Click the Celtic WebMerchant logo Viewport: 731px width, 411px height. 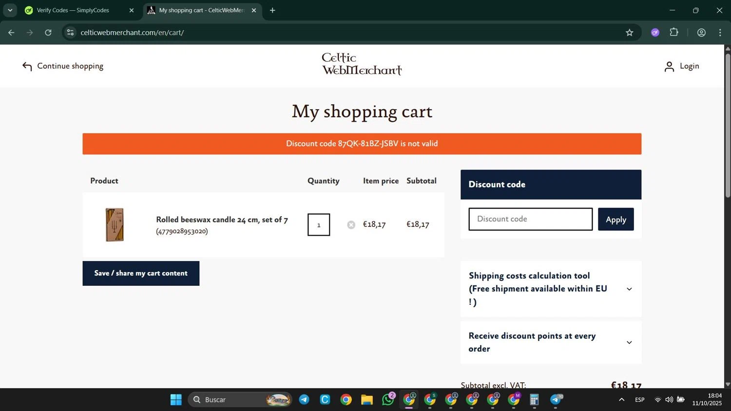click(x=362, y=64)
